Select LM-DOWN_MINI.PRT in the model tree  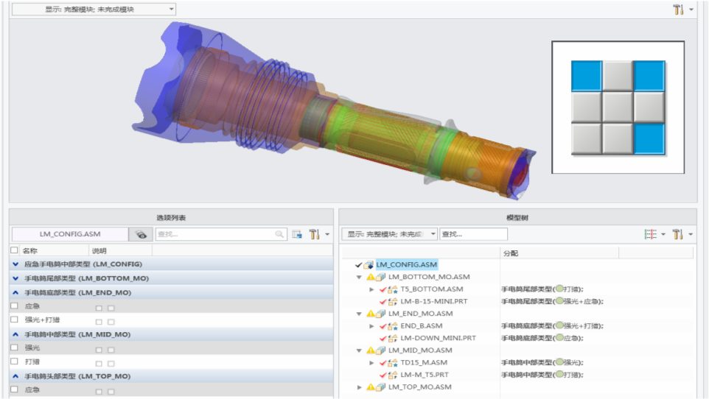pos(438,338)
